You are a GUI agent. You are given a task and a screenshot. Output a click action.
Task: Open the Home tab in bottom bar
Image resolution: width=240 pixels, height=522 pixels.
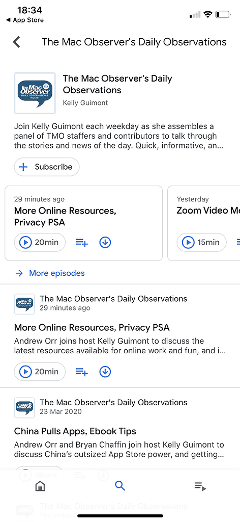click(x=40, y=486)
